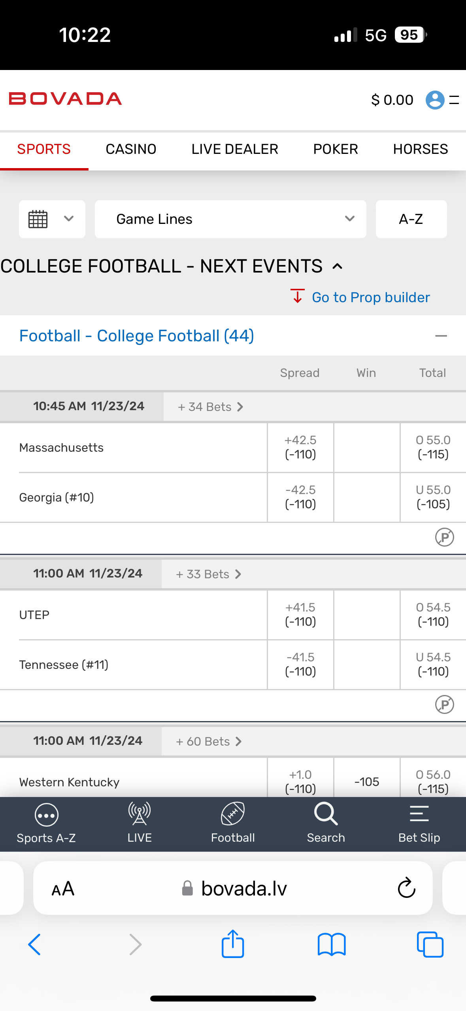Sort events with the A-Z button

411,219
